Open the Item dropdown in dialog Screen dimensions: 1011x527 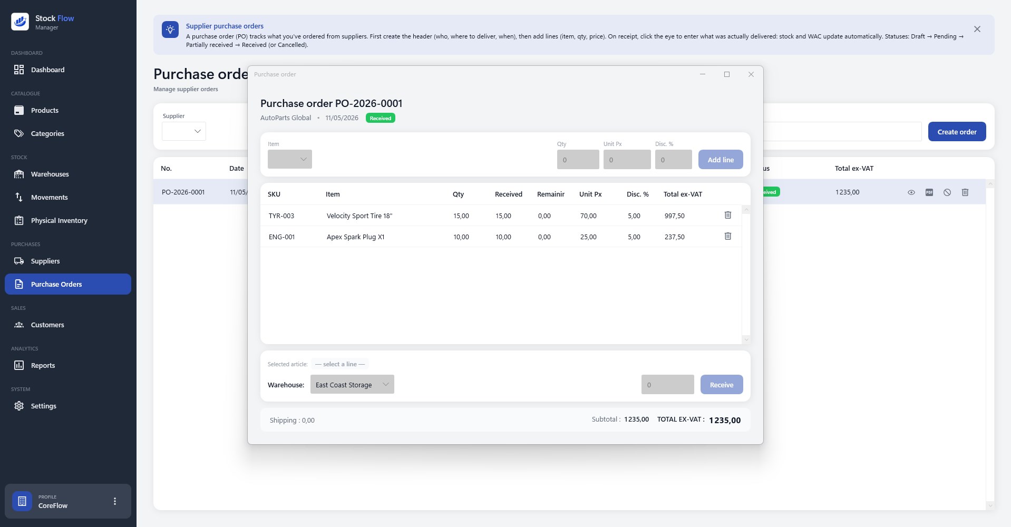290,159
